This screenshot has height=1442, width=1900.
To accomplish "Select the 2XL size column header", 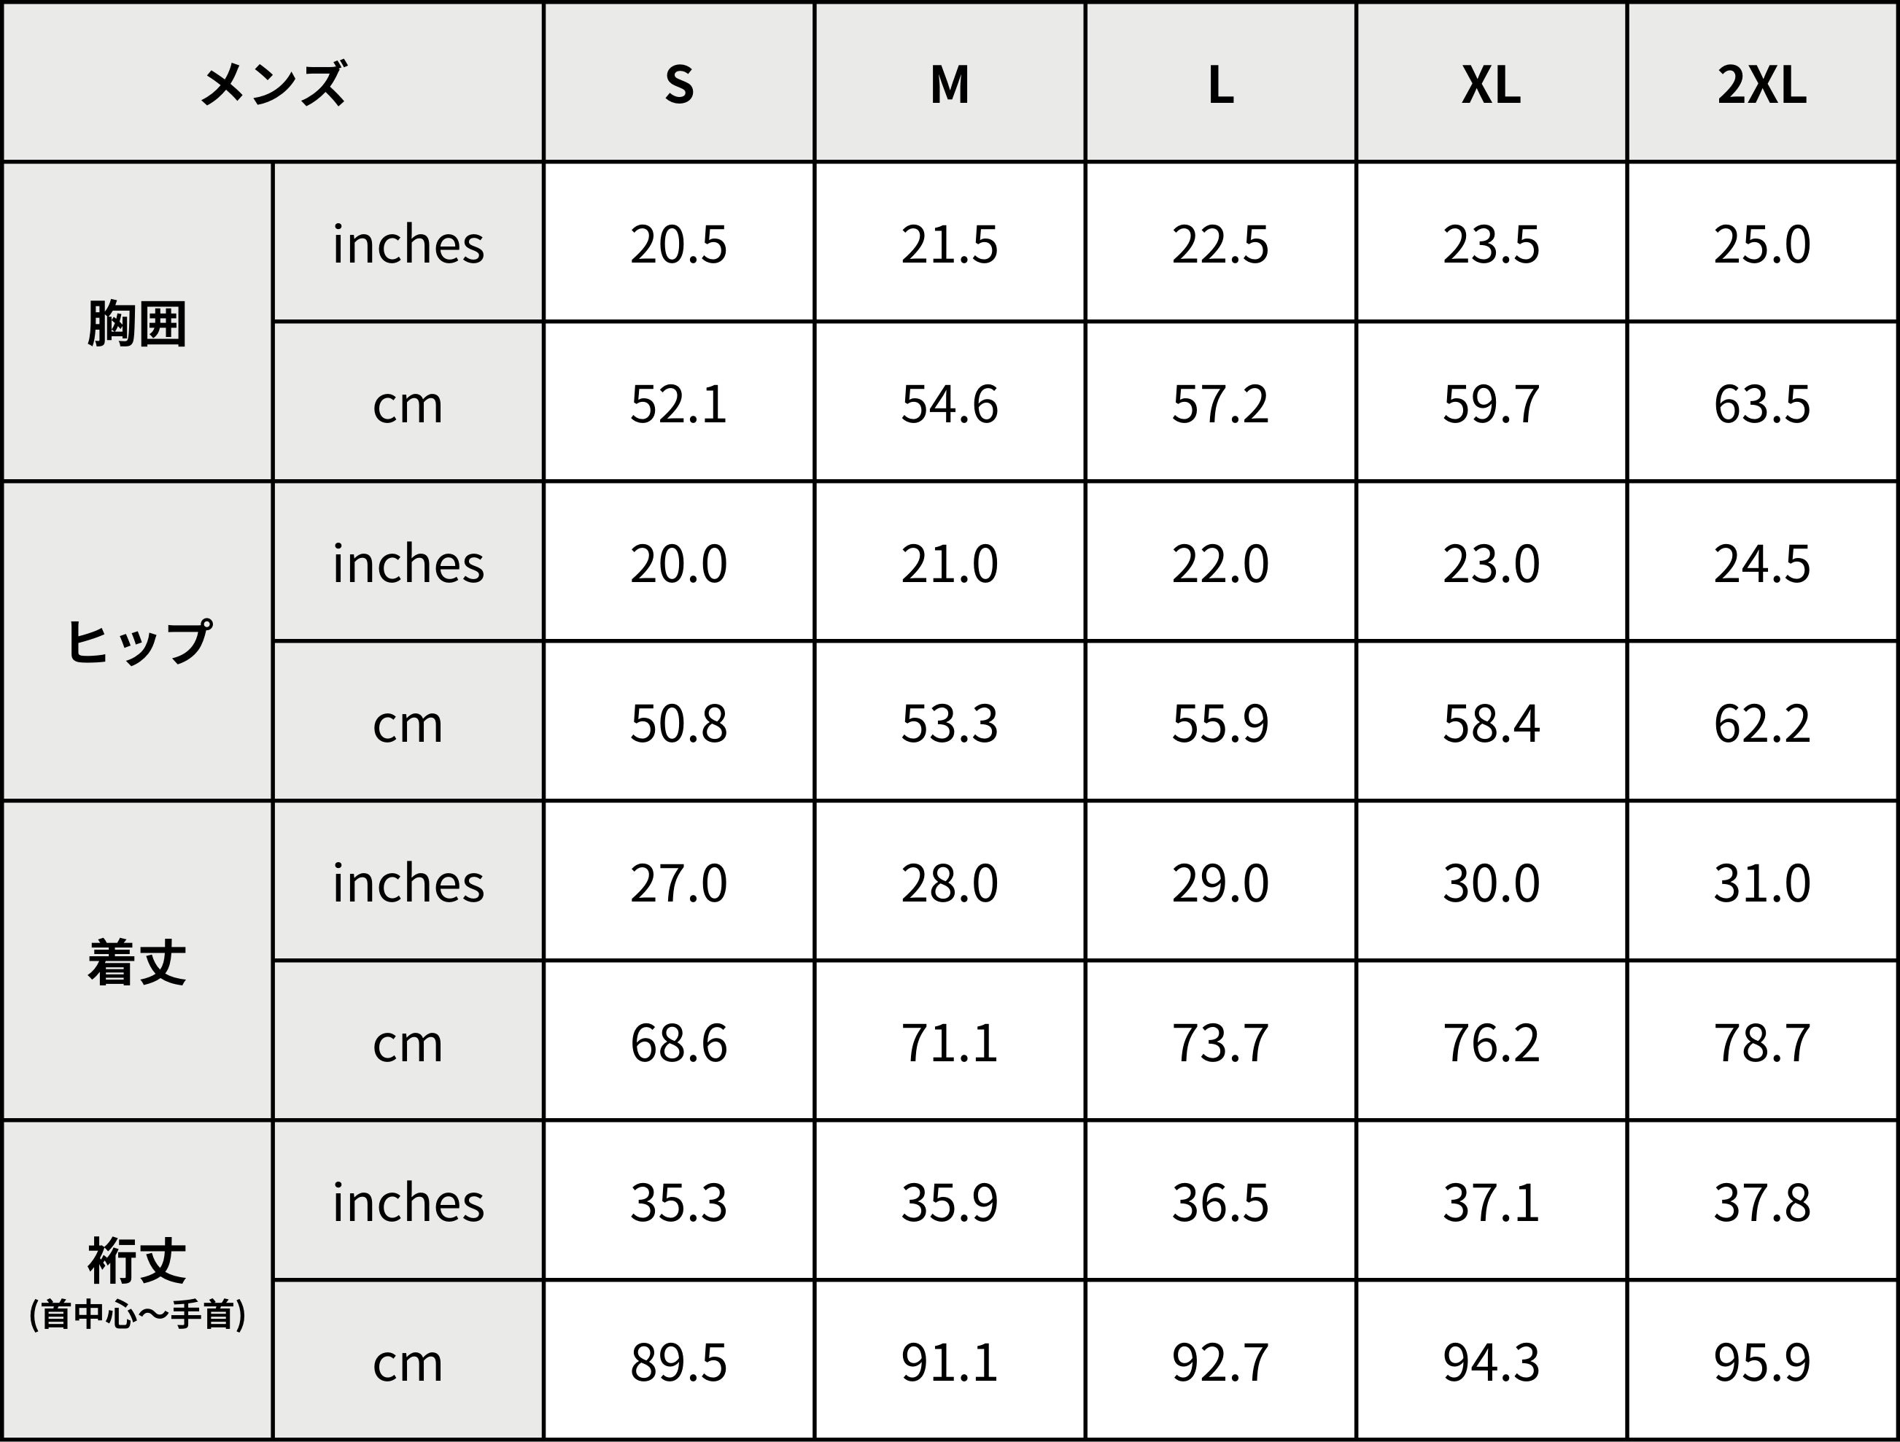I will pyautogui.click(x=1761, y=83).
